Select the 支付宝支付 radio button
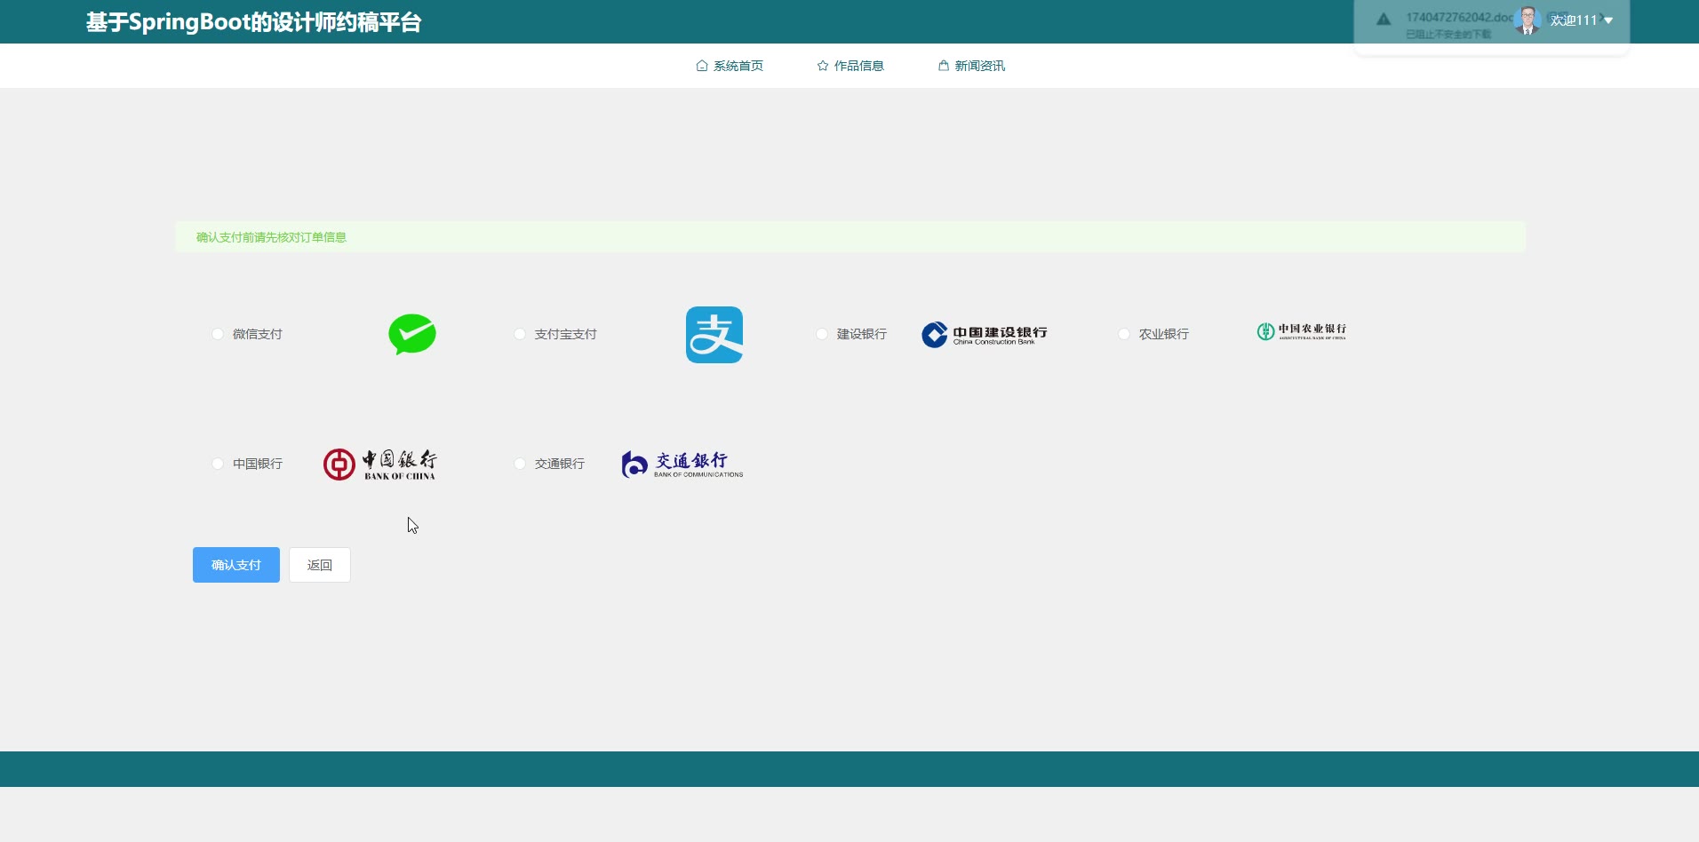This screenshot has height=842, width=1699. (x=520, y=334)
